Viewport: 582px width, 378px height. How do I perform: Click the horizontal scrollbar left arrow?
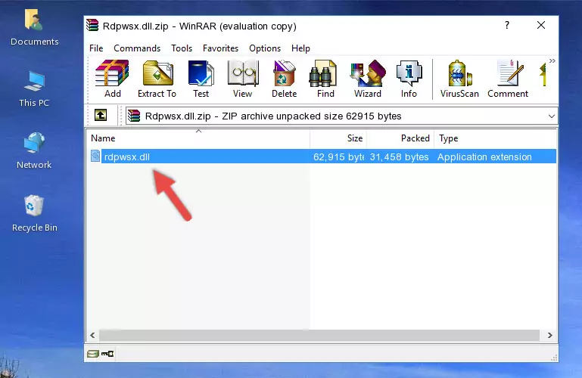(x=93, y=336)
